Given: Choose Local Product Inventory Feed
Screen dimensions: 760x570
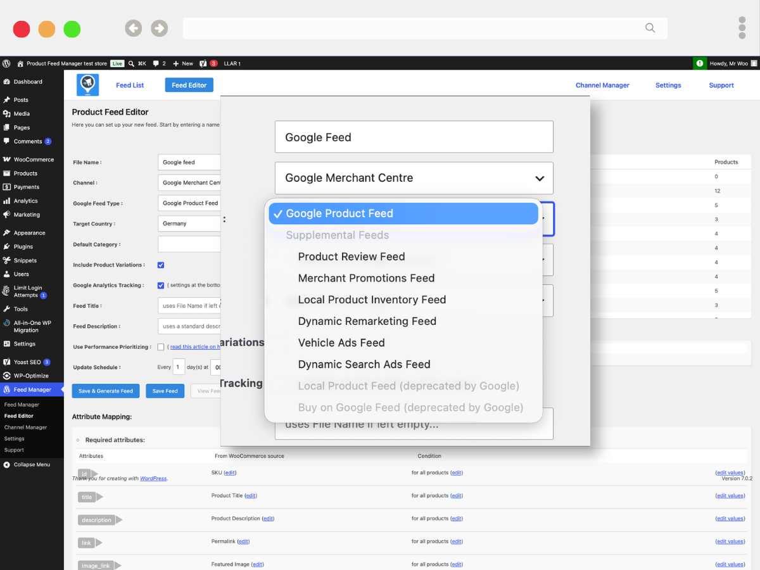Looking at the screenshot, I should click(372, 300).
